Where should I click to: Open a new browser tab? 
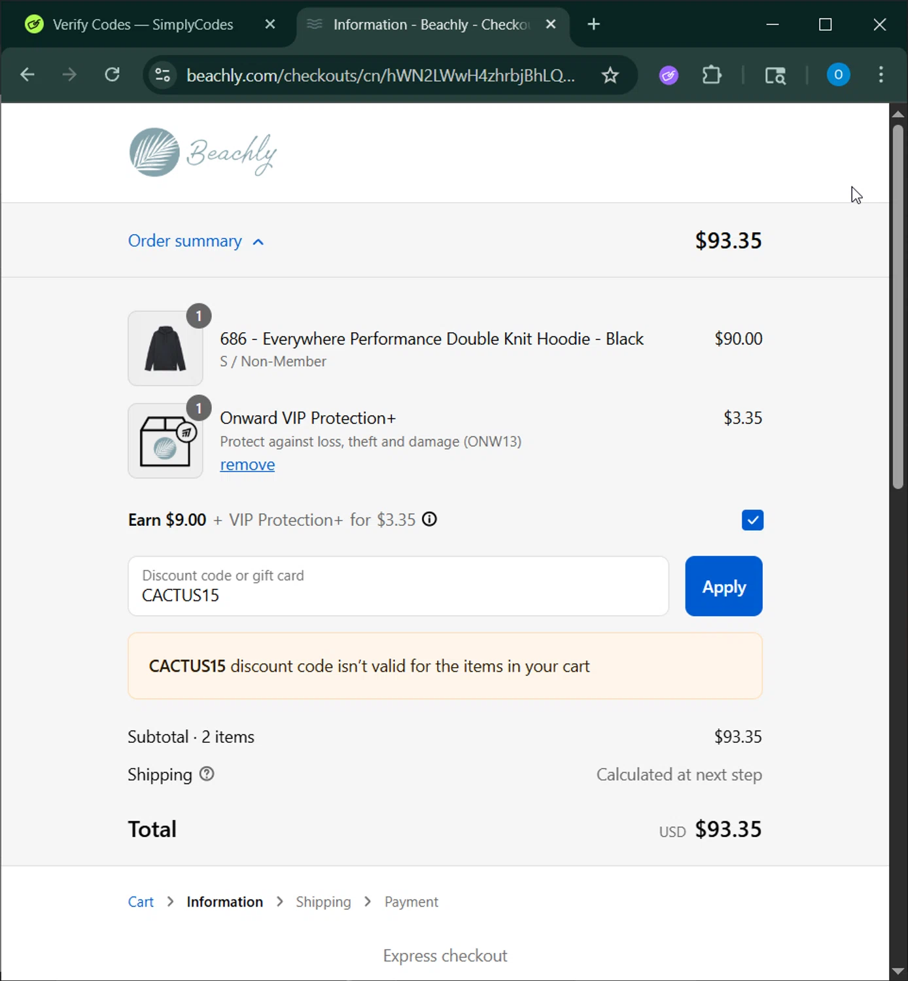point(593,24)
